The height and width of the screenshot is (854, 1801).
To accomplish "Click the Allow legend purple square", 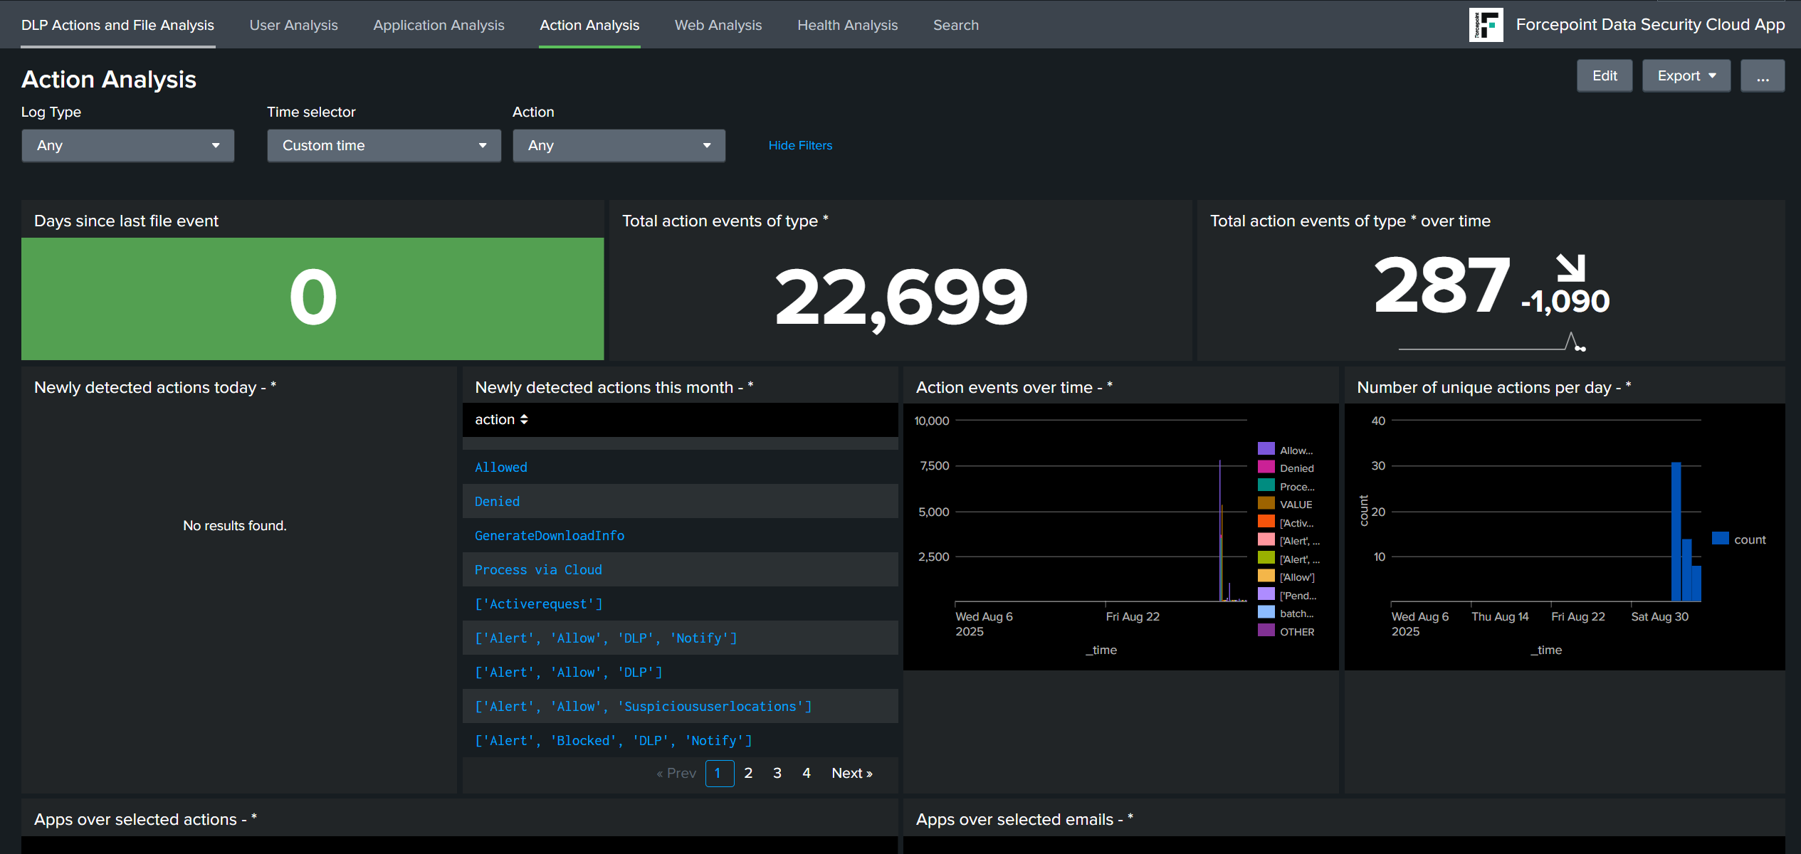I will tap(1266, 449).
